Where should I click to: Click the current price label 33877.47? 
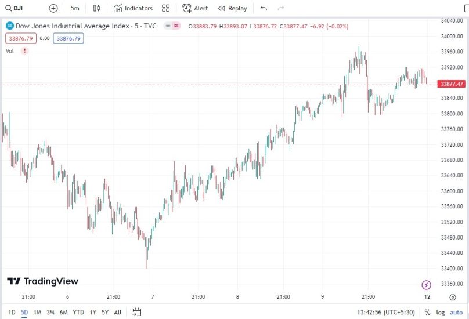tap(452, 84)
